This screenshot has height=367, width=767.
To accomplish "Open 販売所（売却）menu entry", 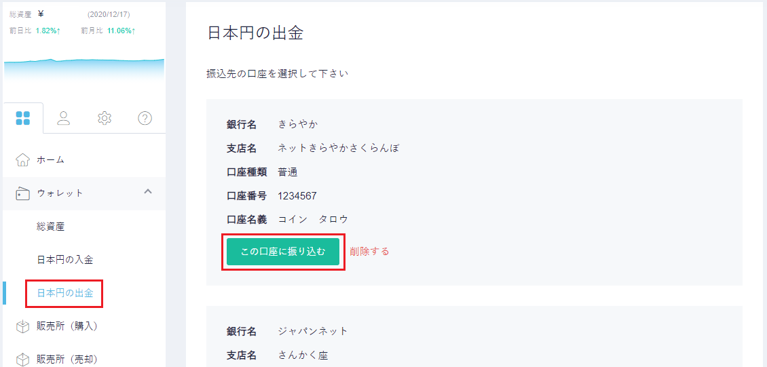I will tap(67, 359).
